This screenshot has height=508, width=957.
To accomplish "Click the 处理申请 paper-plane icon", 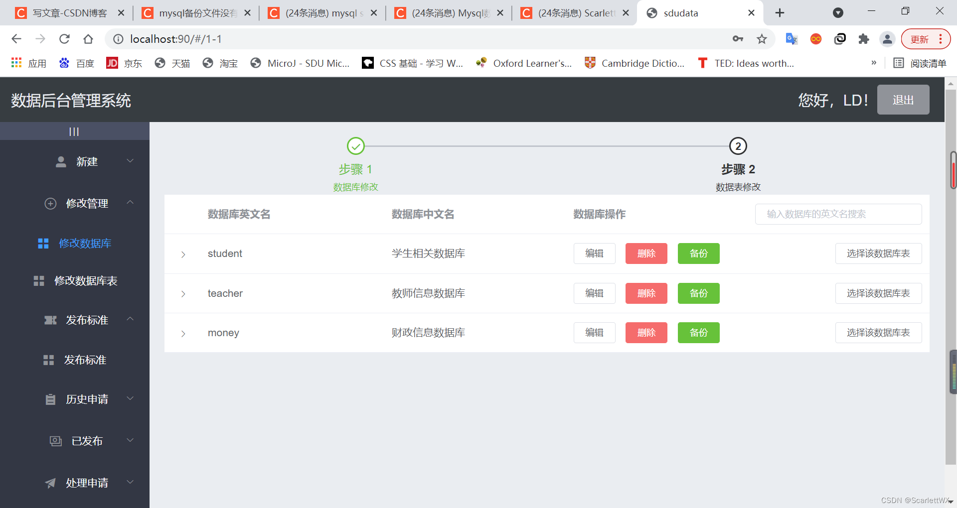I will (49, 482).
